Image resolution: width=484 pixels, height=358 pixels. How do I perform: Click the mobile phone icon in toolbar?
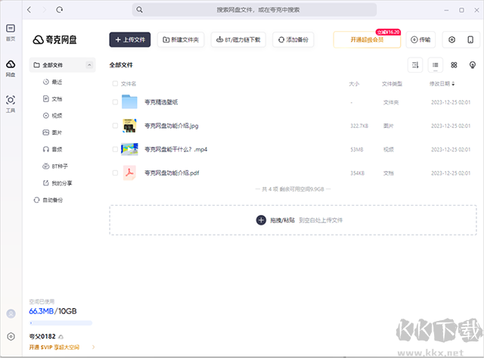click(x=470, y=39)
